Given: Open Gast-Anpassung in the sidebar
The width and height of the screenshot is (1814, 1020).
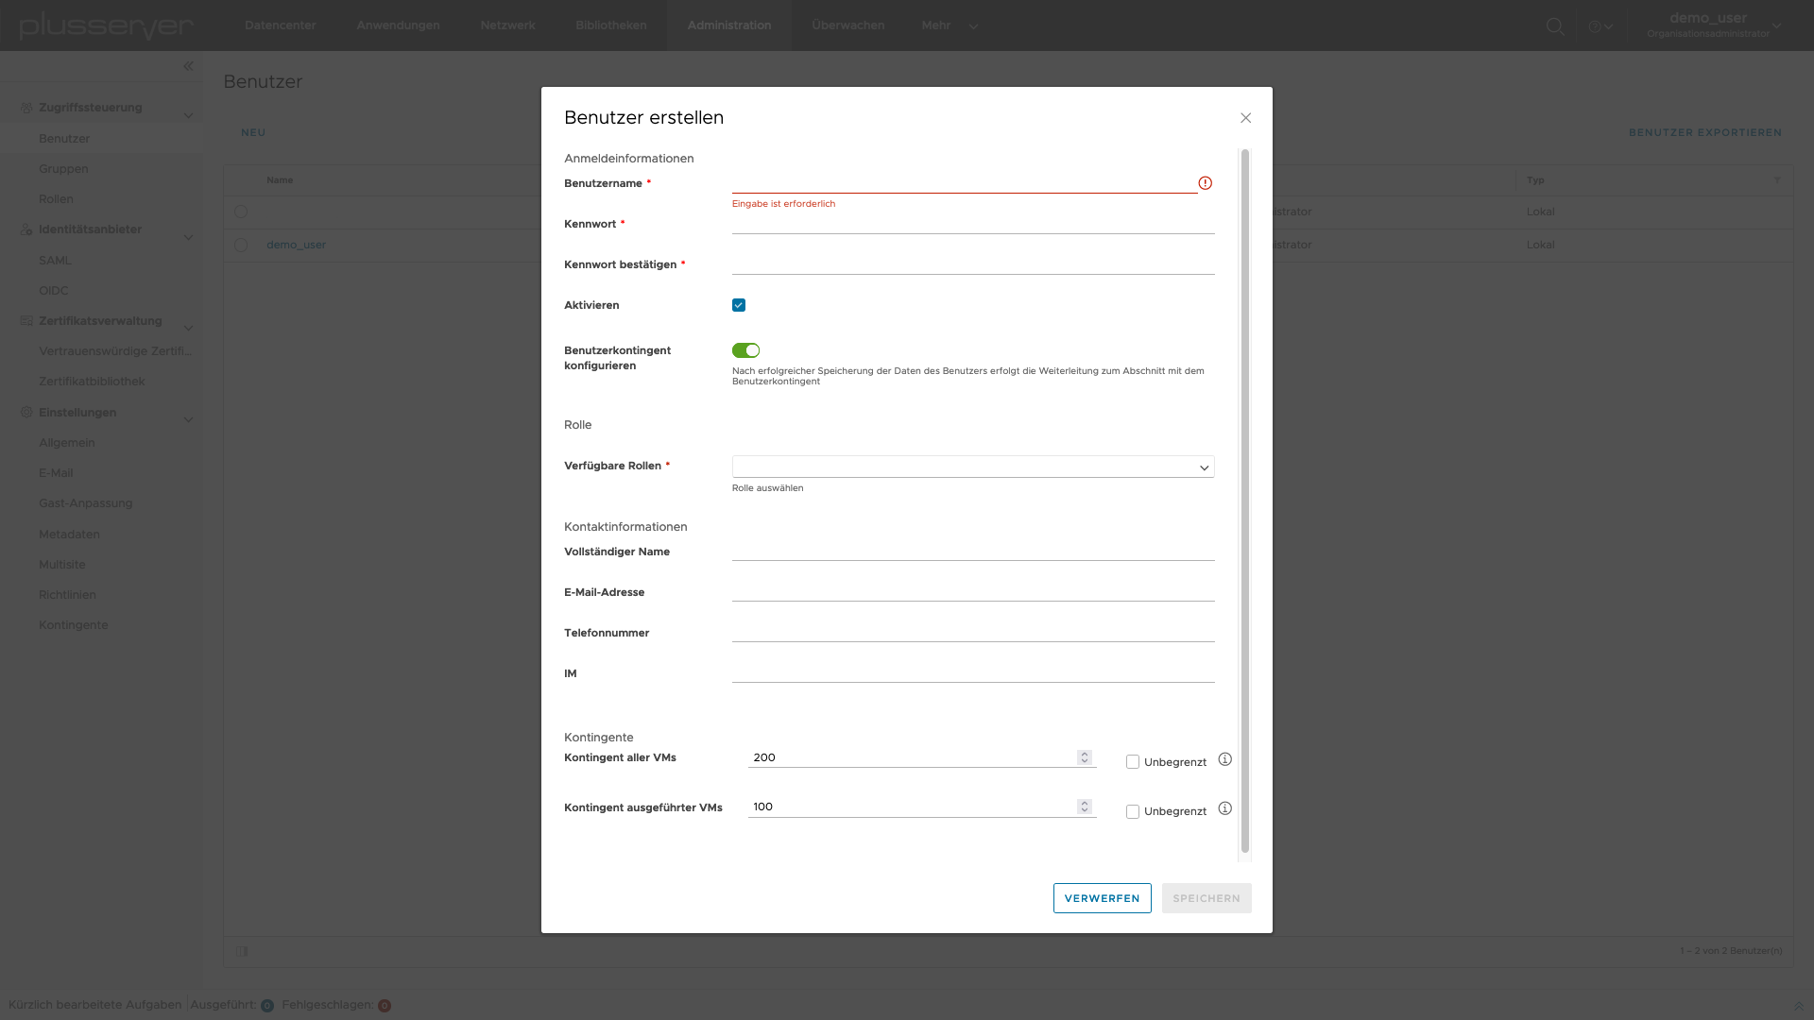Looking at the screenshot, I should pos(85,503).
